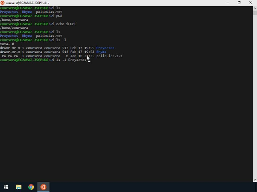Launch File Explorer from the taskbar
Viewport: 257px width, 192px height.
(x=19, y=187)
